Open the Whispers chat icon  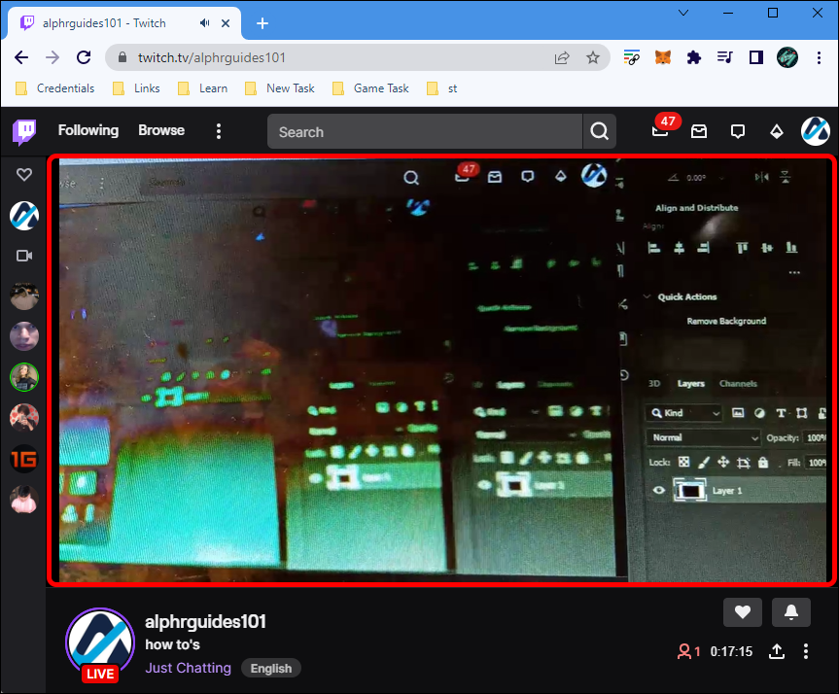pos(737,131)
